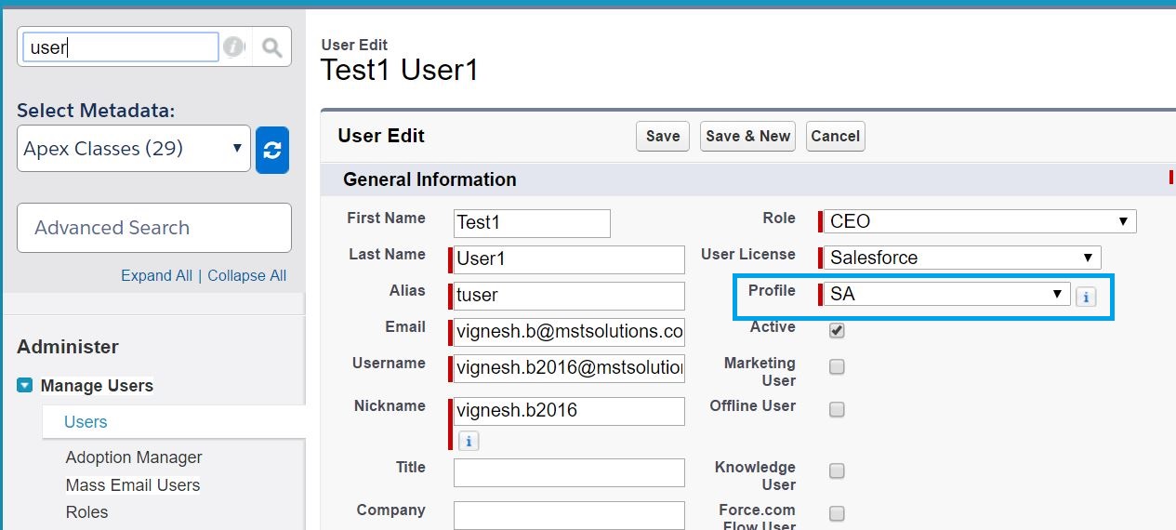This screenshot has height=530, width=1176.
Task: Click the Save button
Action: coord(663,136)
